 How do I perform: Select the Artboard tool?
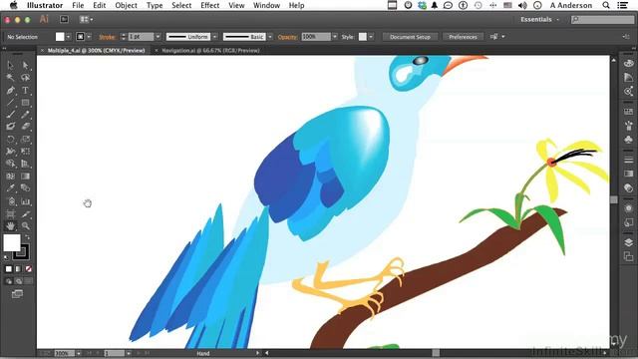(11, 214)
